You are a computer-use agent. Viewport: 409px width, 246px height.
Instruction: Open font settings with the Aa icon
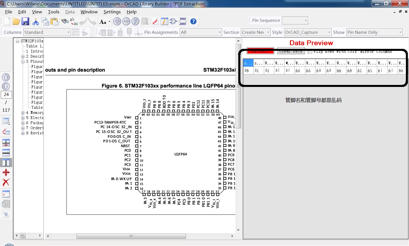point(103,22)
